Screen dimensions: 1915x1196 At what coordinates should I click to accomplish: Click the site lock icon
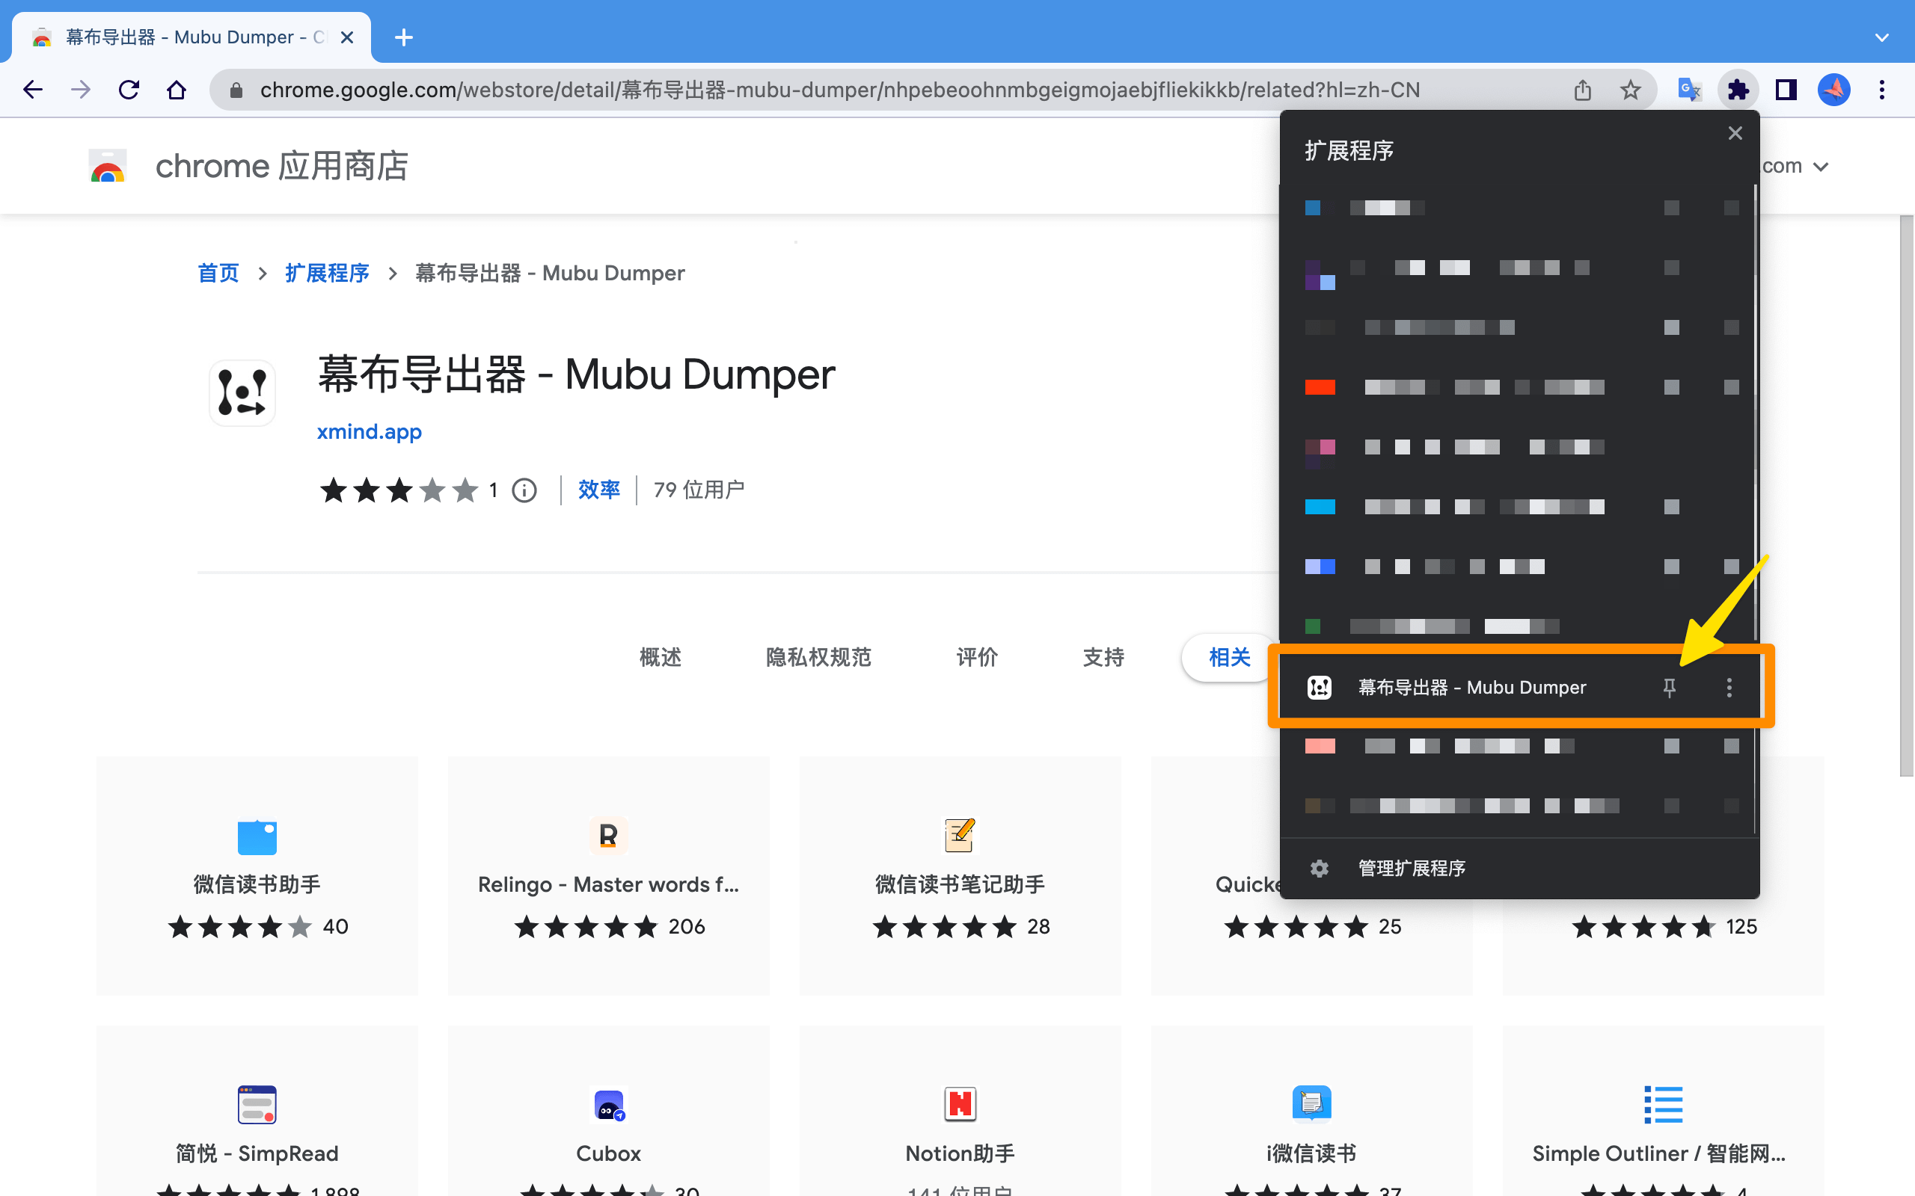click(235, 90)
